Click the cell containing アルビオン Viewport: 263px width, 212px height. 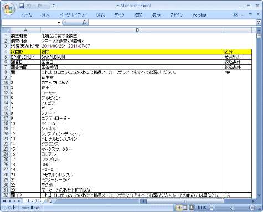pos(132,98)
